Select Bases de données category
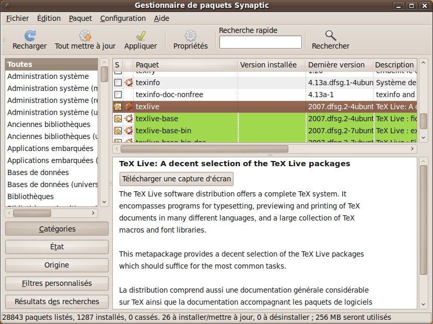 coord(51,172)
